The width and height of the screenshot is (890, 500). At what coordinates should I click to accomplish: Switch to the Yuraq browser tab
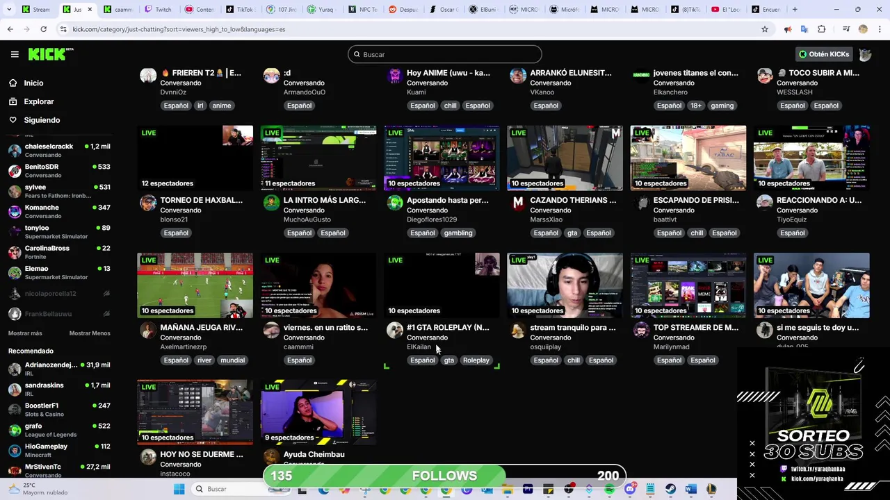coord(321,10)
